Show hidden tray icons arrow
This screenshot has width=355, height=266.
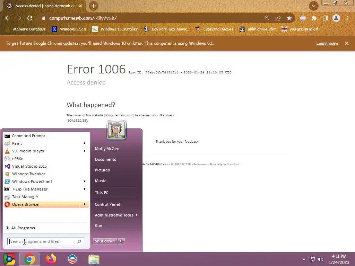click(304, 259)
